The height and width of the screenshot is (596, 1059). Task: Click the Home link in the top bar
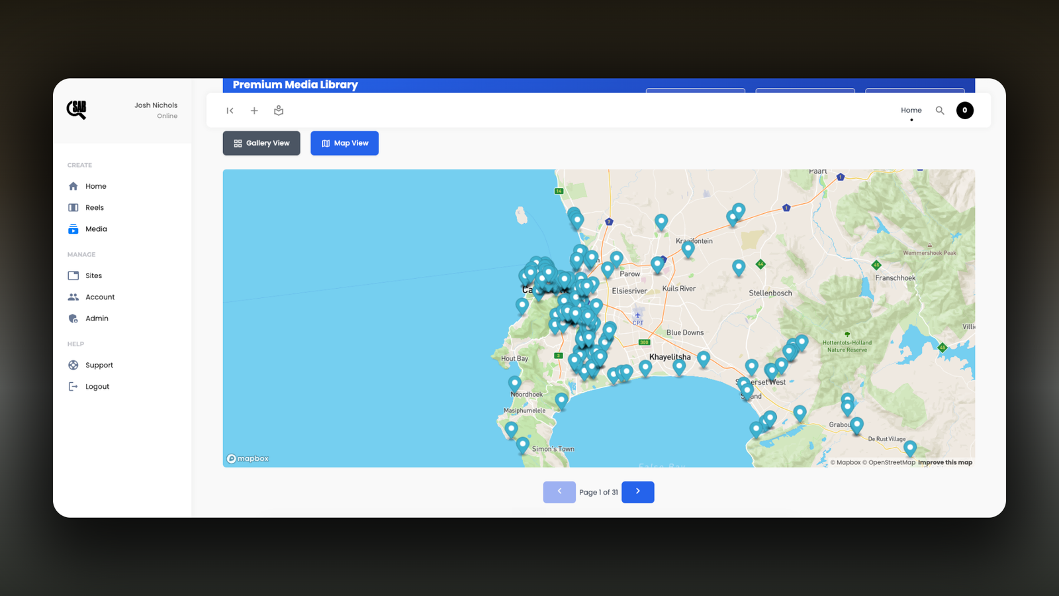[x=911, y=111]
